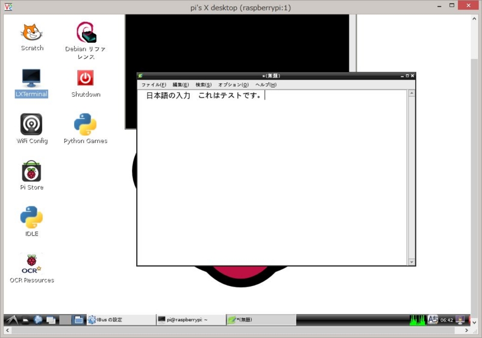
Task: Select the *(無題) Leafpad taskbar button
Action: pyautogui.click(x=261, y=320)
